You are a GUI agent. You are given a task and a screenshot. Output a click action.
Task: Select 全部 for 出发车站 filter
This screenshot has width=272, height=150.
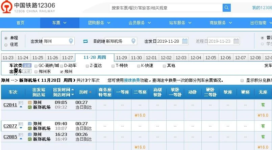click(27, 71)
